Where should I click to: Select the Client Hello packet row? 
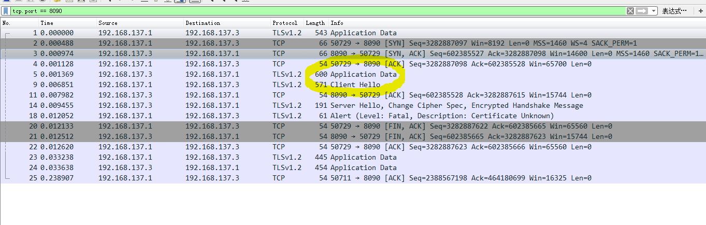pyautogui.click(x=353, y=85)
